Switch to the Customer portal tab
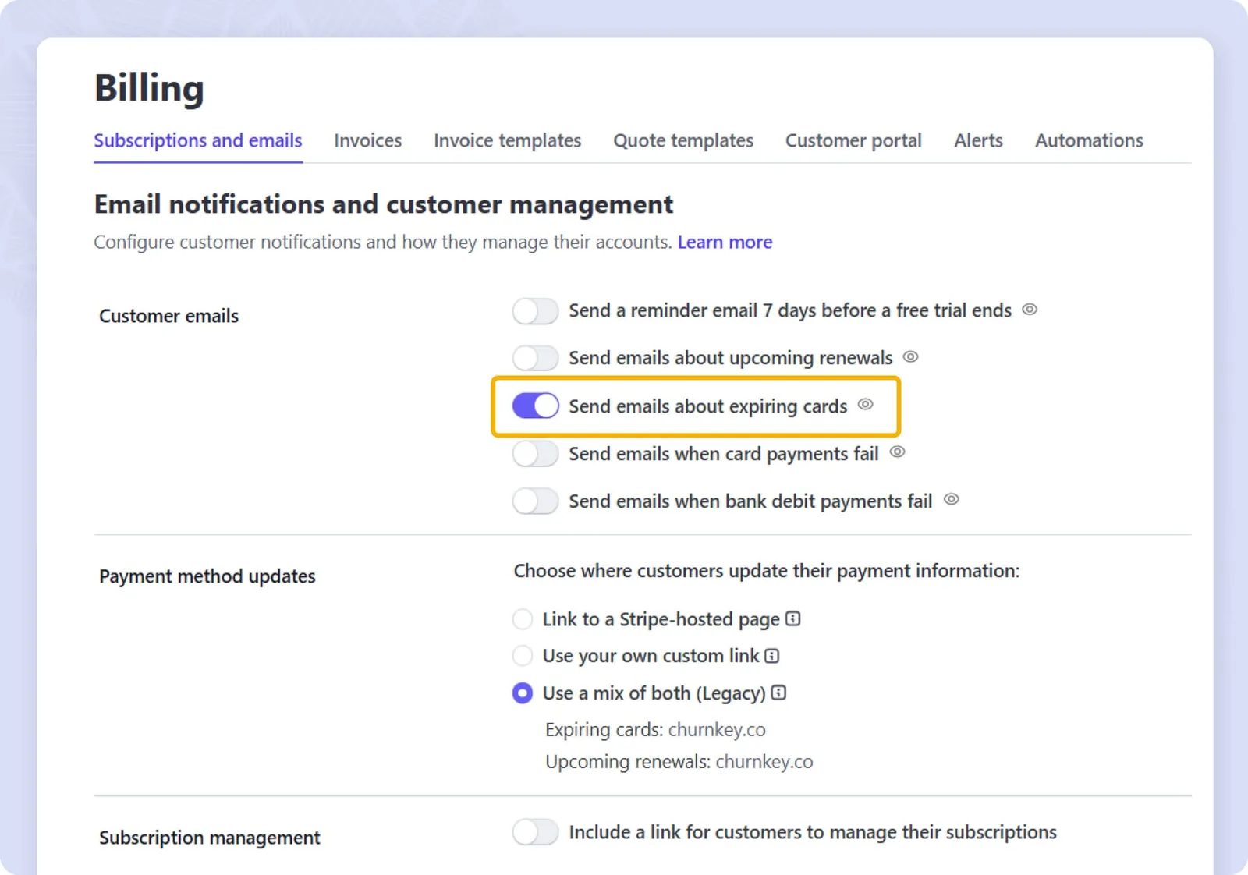 click(853, 140)
